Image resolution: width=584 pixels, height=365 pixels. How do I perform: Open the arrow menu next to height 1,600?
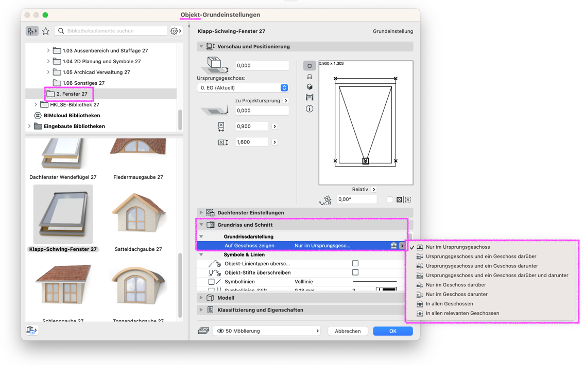pyautogui.click(x=274, y=142)
